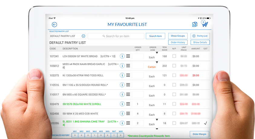Click the Show Groups button
255x139 pixels.
178,36
